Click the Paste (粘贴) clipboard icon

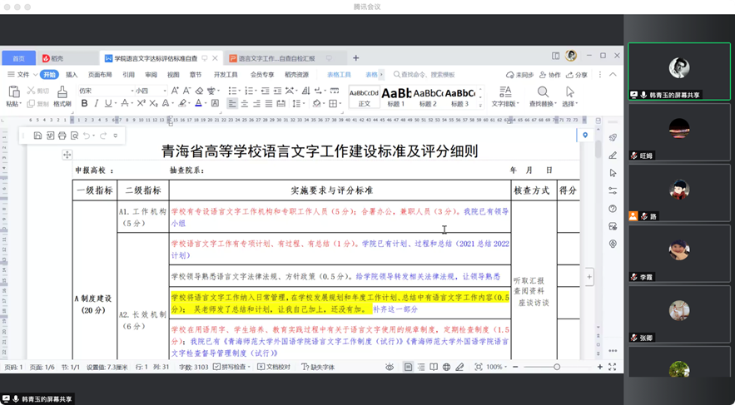click(13, 91)
